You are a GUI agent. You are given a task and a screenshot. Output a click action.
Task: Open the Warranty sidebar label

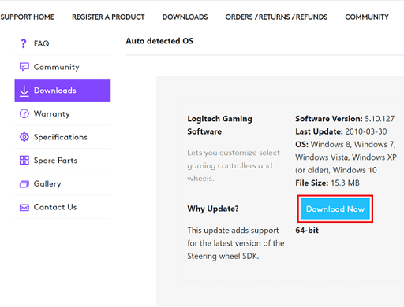[x=51, y=114]
